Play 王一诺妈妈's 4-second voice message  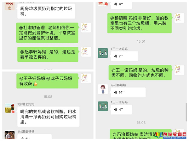[121, 109]
